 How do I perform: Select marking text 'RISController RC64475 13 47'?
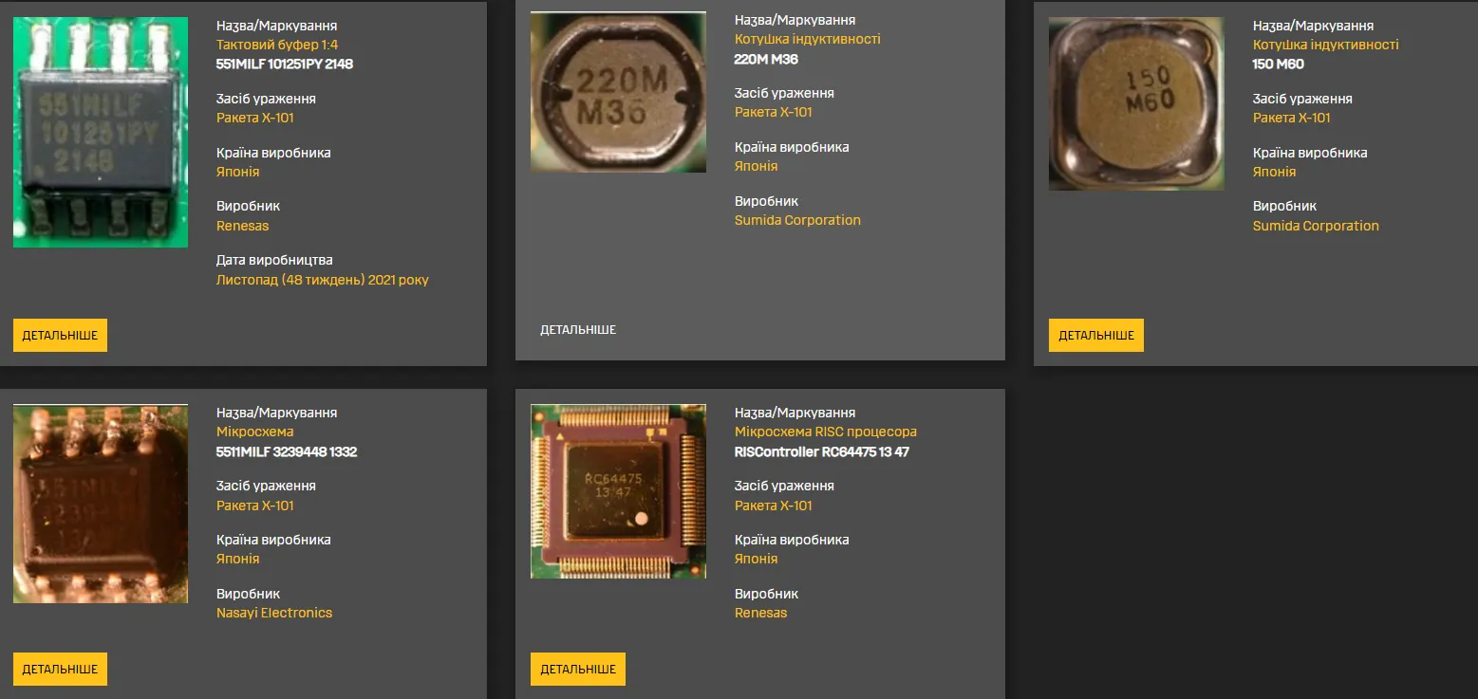point(822,451)
